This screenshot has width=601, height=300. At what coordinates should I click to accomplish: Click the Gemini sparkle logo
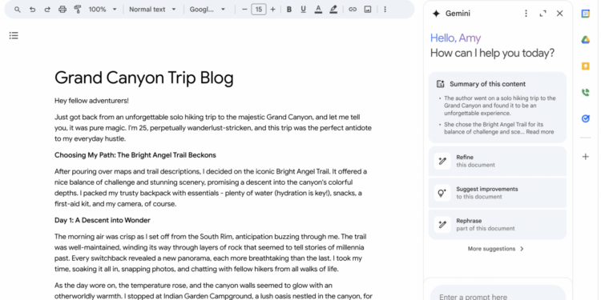click(x=436, y=14)
